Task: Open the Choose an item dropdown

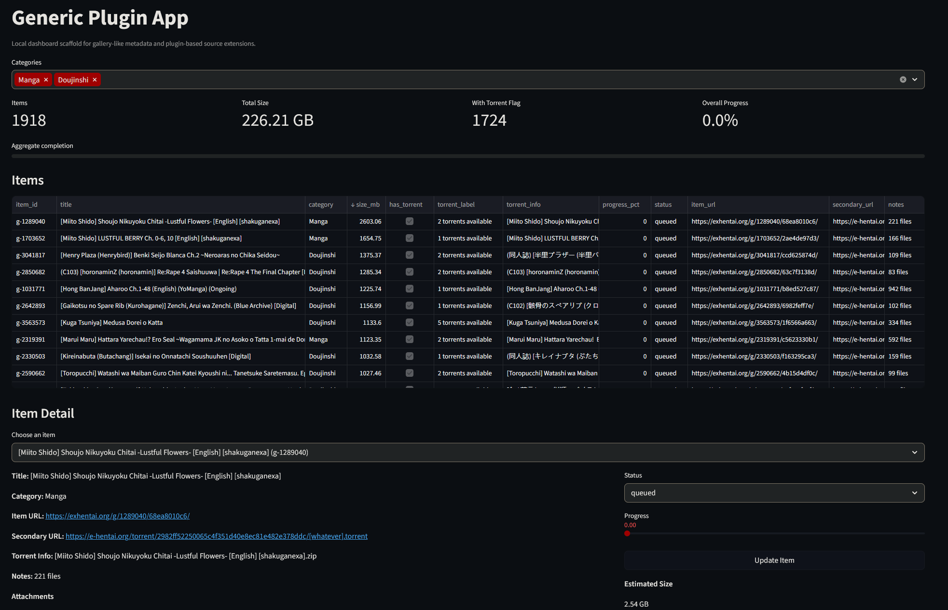Action: click(x=467, y=452)
